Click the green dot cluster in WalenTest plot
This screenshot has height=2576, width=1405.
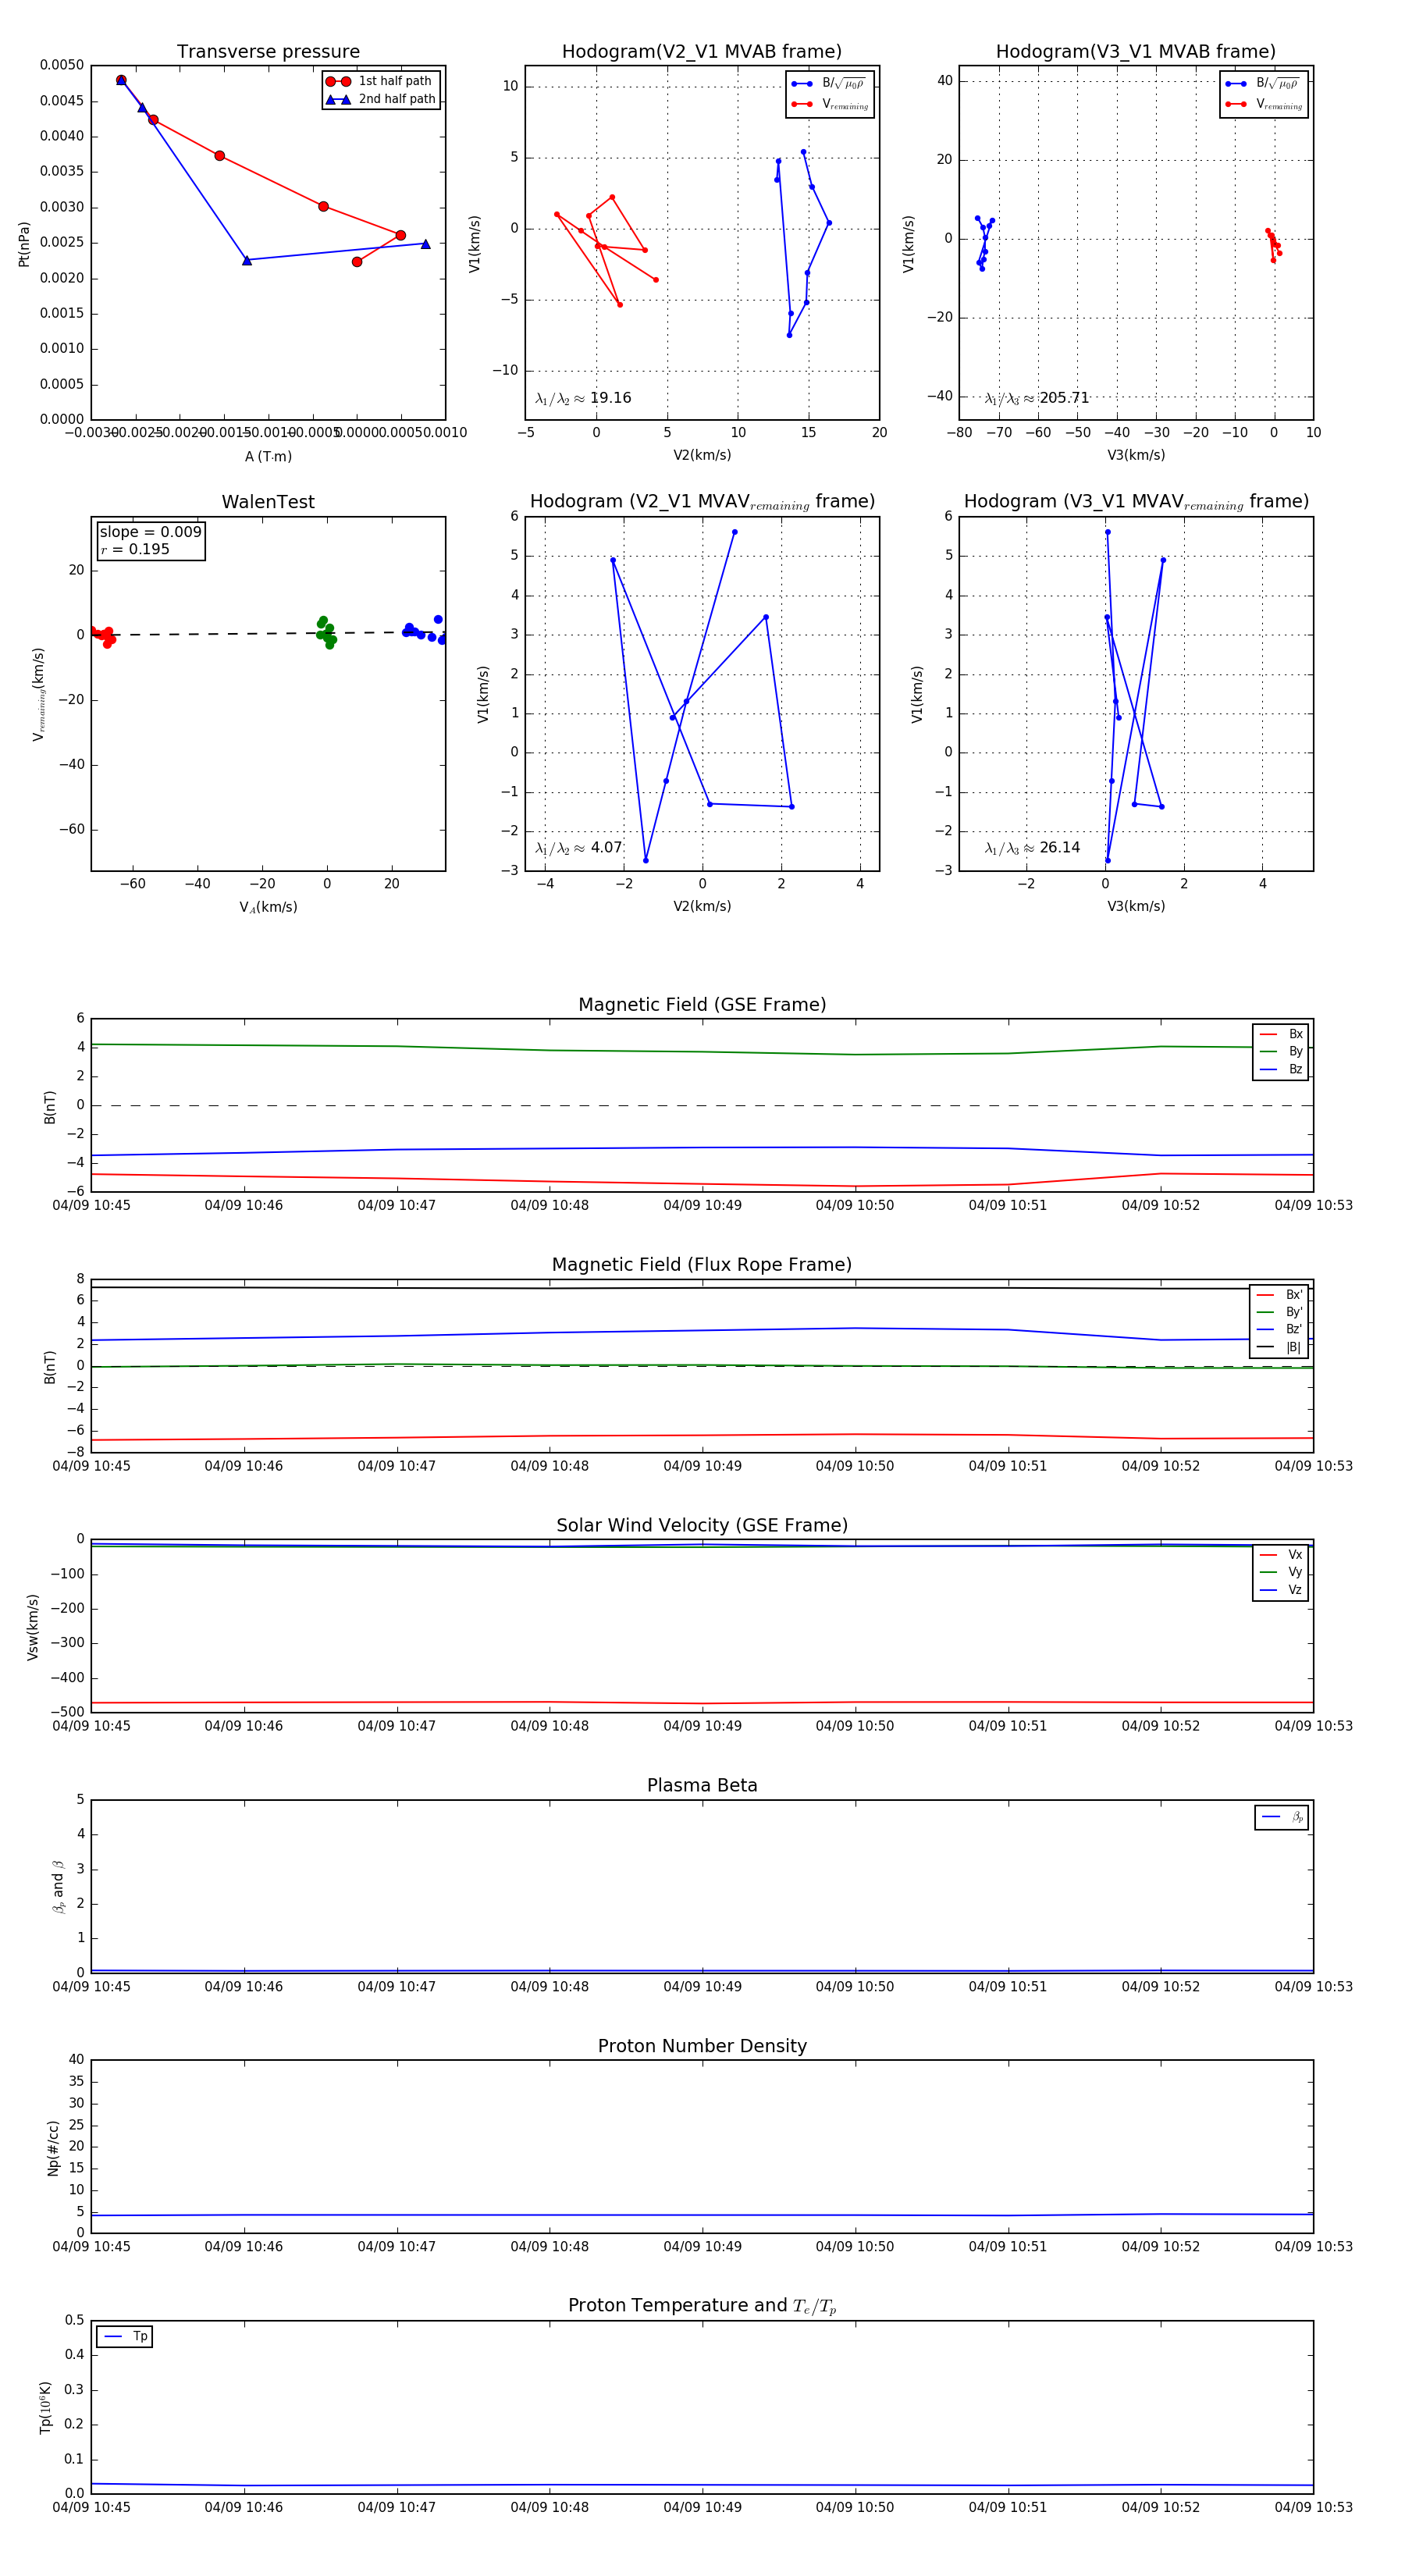[326, 632]
